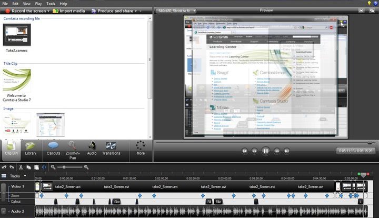Click the More button
The height and width of the screenshot is (218, 379).
point(140,148)
